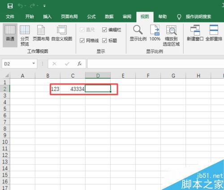Switch to 页面布局 view in workbook views
The image size is (224, 190).
click(x=41, y=33)
